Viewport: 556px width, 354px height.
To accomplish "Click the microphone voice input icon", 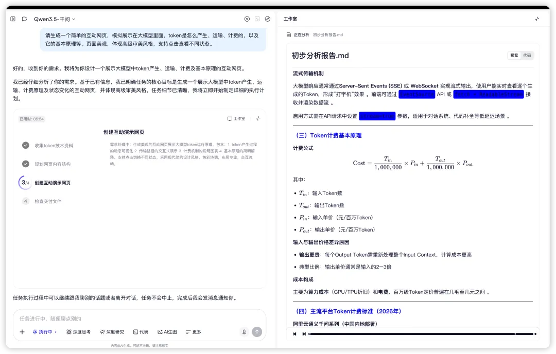I will click(x=244, y=332).
